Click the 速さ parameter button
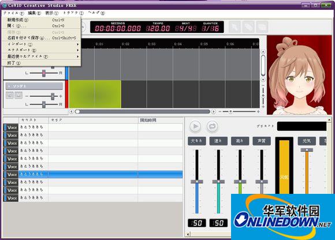This screenshot has height=240, width=335. pos(218,141)
